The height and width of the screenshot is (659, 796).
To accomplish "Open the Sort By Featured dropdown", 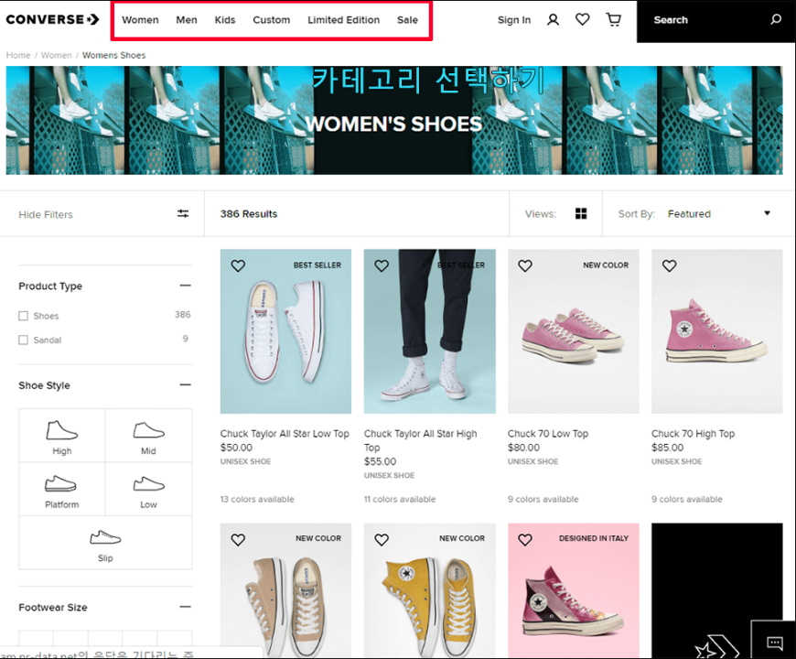I will (718, 214).
